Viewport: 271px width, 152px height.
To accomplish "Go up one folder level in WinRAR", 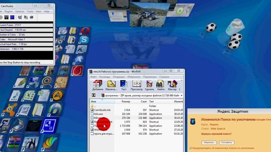I will [x=94, y=95].
